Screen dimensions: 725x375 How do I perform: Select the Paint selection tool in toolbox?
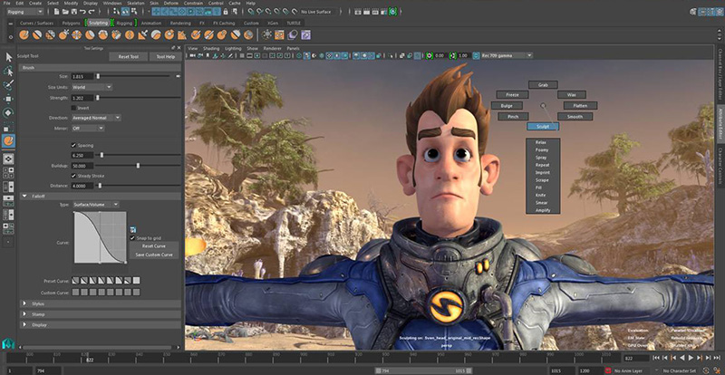point(9,85)
